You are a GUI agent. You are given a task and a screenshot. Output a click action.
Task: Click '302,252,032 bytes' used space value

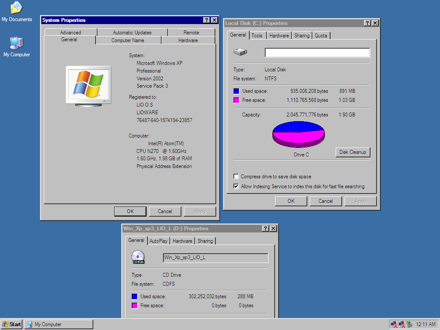point(208,296)
